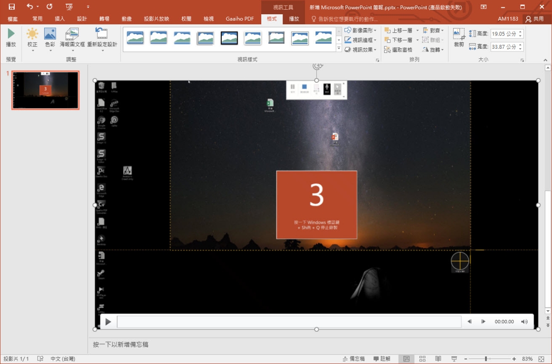Viewport: 552px width, 364px height.
Task: Switch to slide sorter view in status bar
Action: (x=422, y=358)
